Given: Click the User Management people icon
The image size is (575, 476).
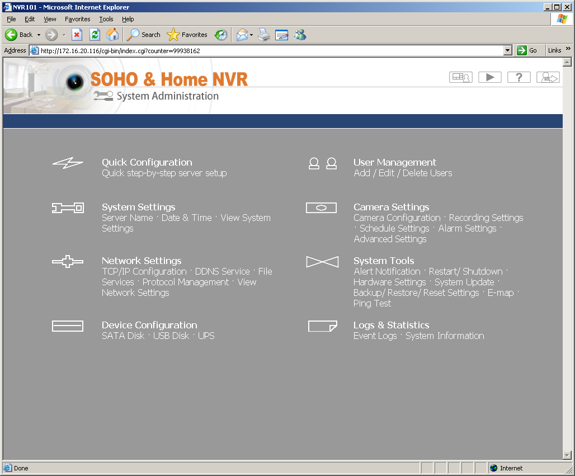Looking at the screenshot, I should 322,163.
